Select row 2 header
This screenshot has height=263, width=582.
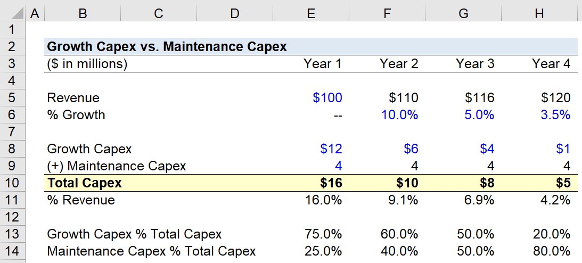(x=12, y=47)
